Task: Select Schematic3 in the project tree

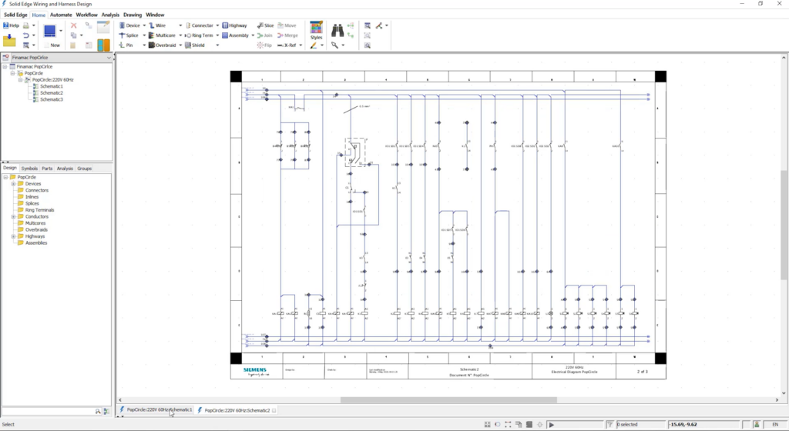Action: tap(52, 99)
